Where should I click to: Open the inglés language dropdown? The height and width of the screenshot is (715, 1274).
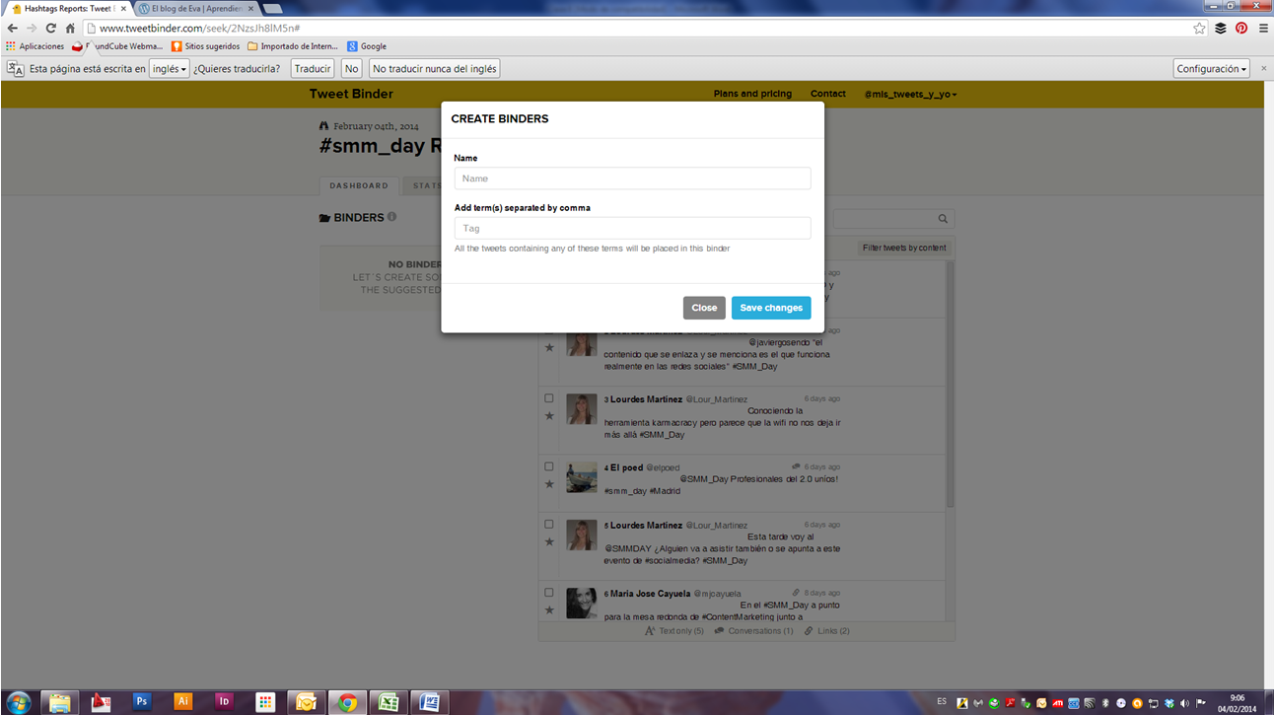(169, 69)
